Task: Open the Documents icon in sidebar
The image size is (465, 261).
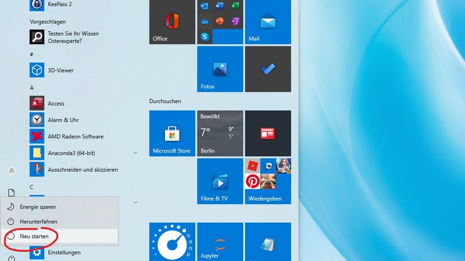Action: (11, 193)
